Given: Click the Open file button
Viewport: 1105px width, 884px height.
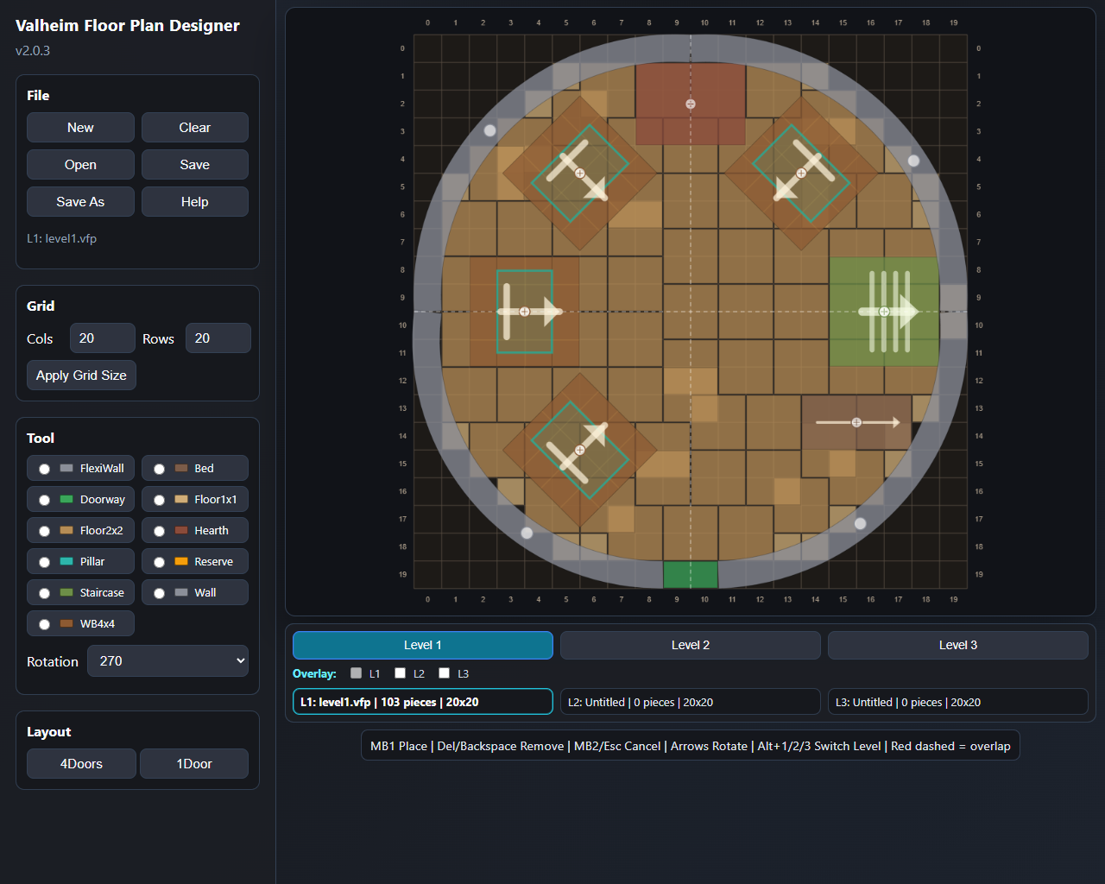Looking at the screenshot, I should pyautogui.click(x=80, y=165).
